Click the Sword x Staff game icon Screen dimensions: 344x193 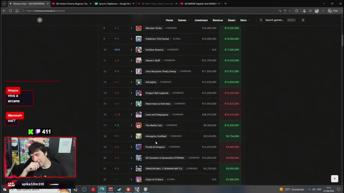139,61
